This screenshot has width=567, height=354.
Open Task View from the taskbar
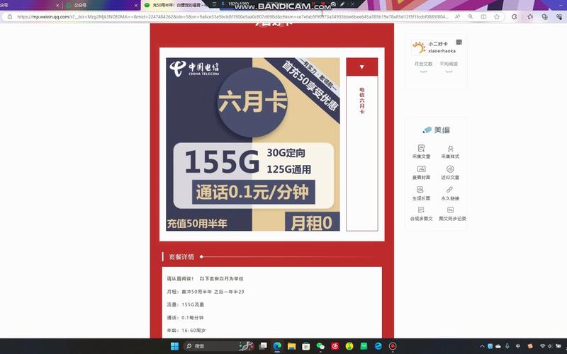tap(263, 346)
